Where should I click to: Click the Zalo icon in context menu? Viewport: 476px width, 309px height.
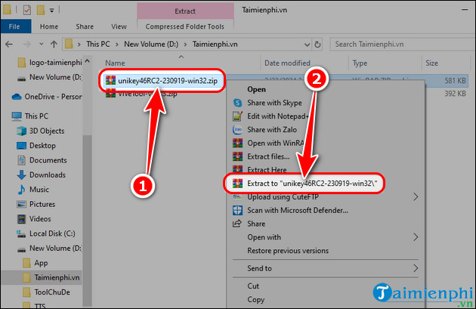(x=237, y=129)
